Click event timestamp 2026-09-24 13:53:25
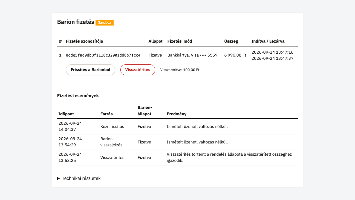 click(70, 157)
